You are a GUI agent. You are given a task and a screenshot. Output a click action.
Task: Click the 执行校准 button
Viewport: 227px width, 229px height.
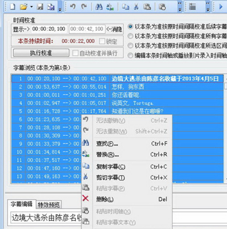[x=41, y=53]
